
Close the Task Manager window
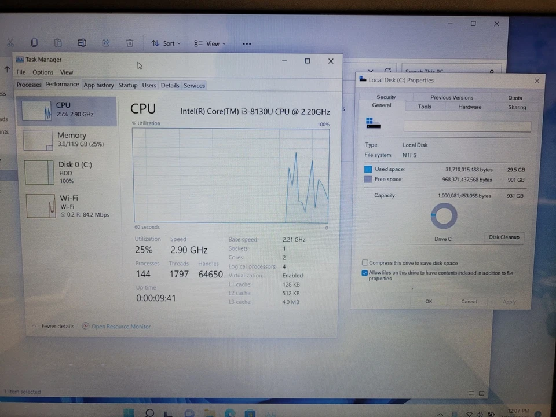coord(331,61)
